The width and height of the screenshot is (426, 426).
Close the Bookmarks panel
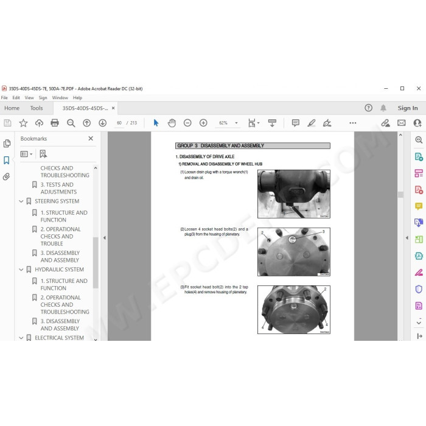click(x=91, y=139)
